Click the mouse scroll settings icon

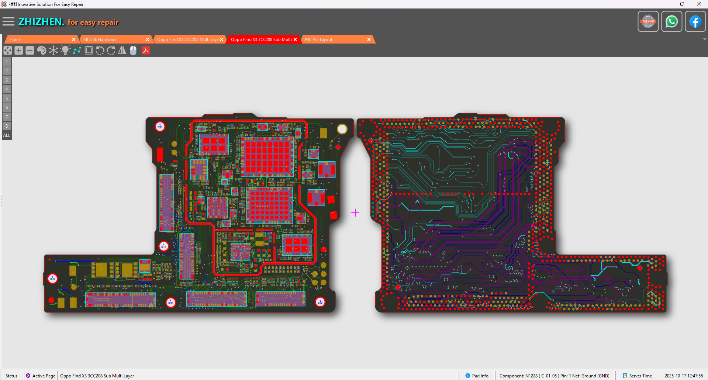(133, 51)
